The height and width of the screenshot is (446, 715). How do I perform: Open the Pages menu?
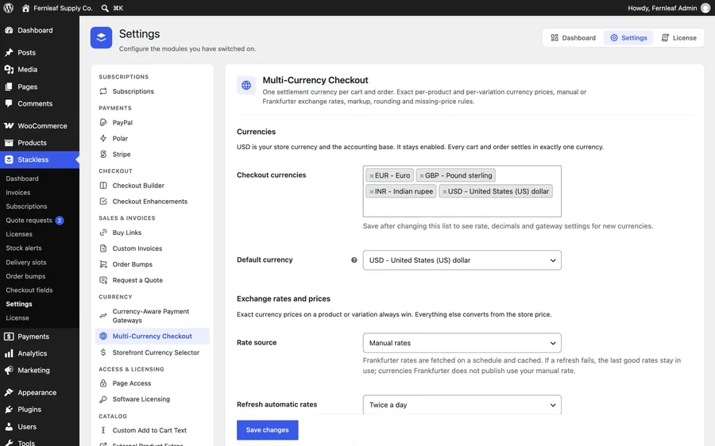coord(40,87)
